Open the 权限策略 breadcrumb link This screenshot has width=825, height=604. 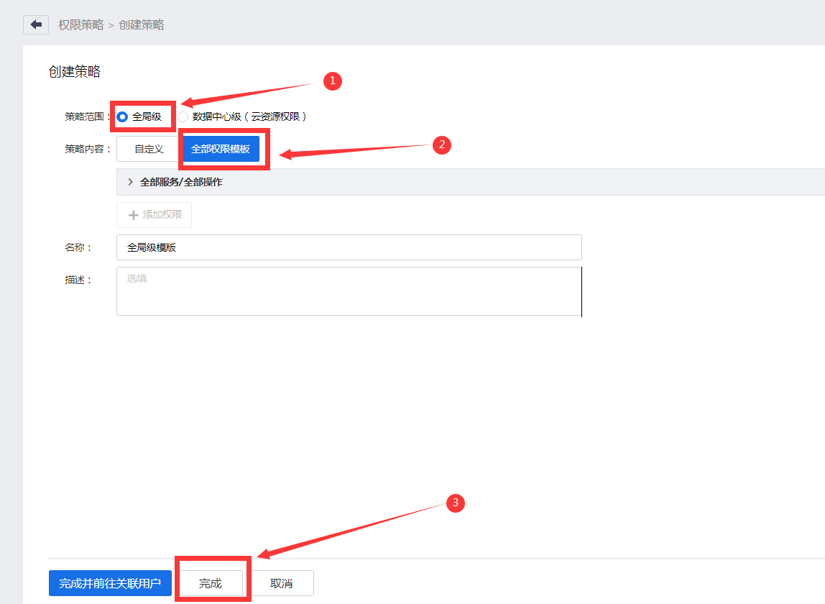tap(81, 25)
